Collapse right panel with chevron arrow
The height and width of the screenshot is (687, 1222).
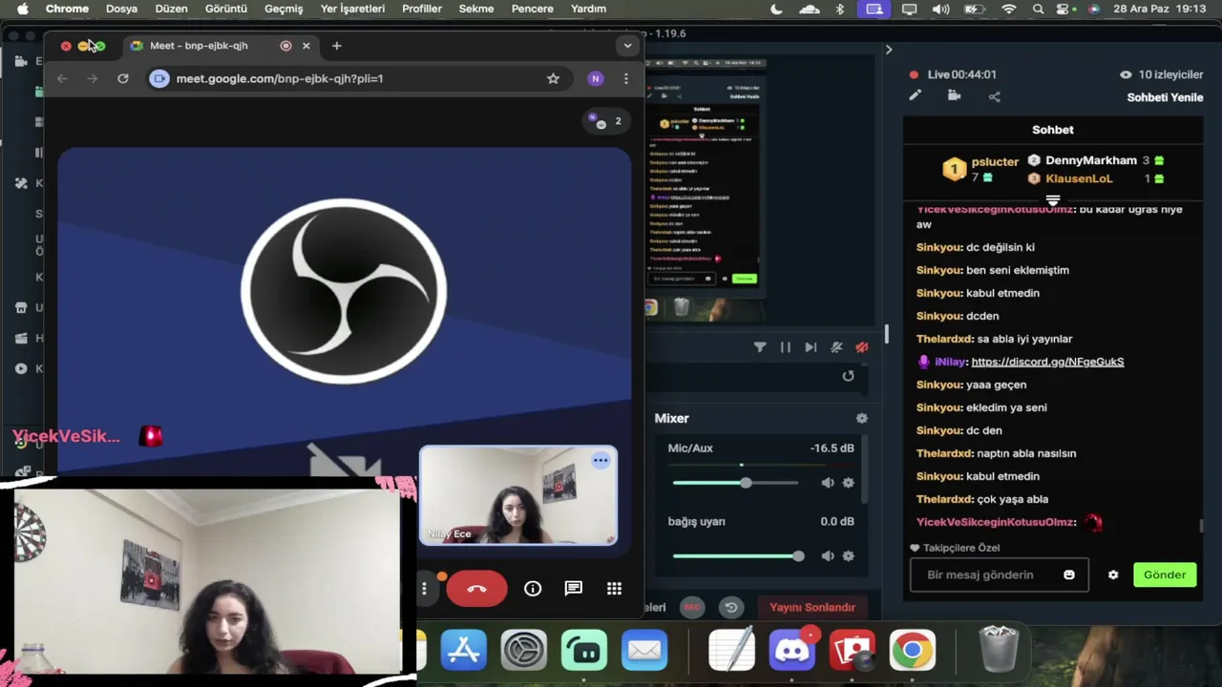tap(889, 50)
